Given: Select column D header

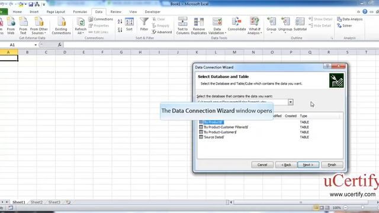Looking at the screenshot, I should pyautogui.click(x=65, y=52).
